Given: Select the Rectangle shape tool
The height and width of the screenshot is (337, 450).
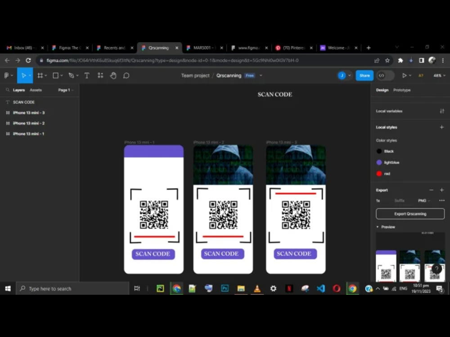Looking at the screenshot, I should pos(56,75).
